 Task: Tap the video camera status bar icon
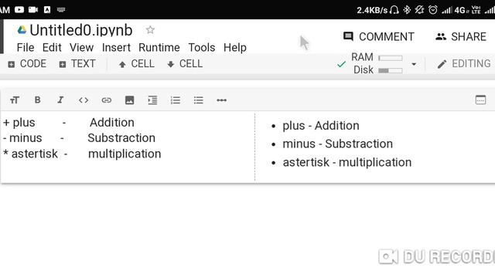tap(33, 10)
